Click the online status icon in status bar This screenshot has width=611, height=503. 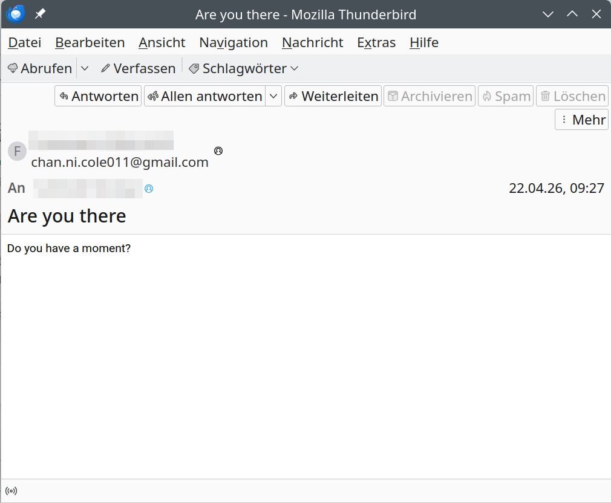(11, 490)
